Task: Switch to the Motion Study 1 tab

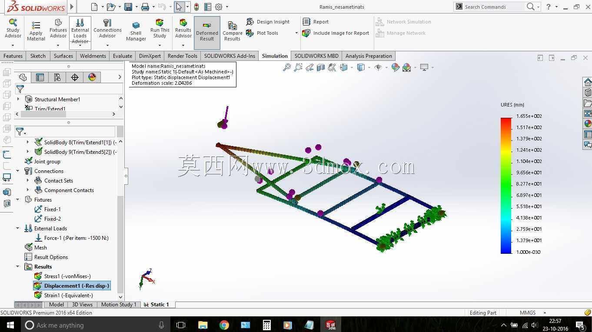Action: click(x=119, y=305)
